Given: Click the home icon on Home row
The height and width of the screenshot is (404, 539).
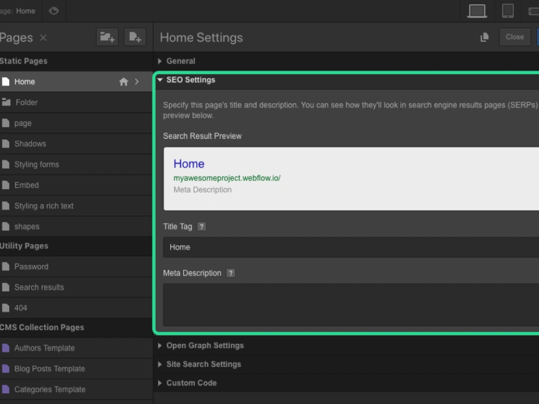Looking at the screenshot, I should [x=123, y=82].
